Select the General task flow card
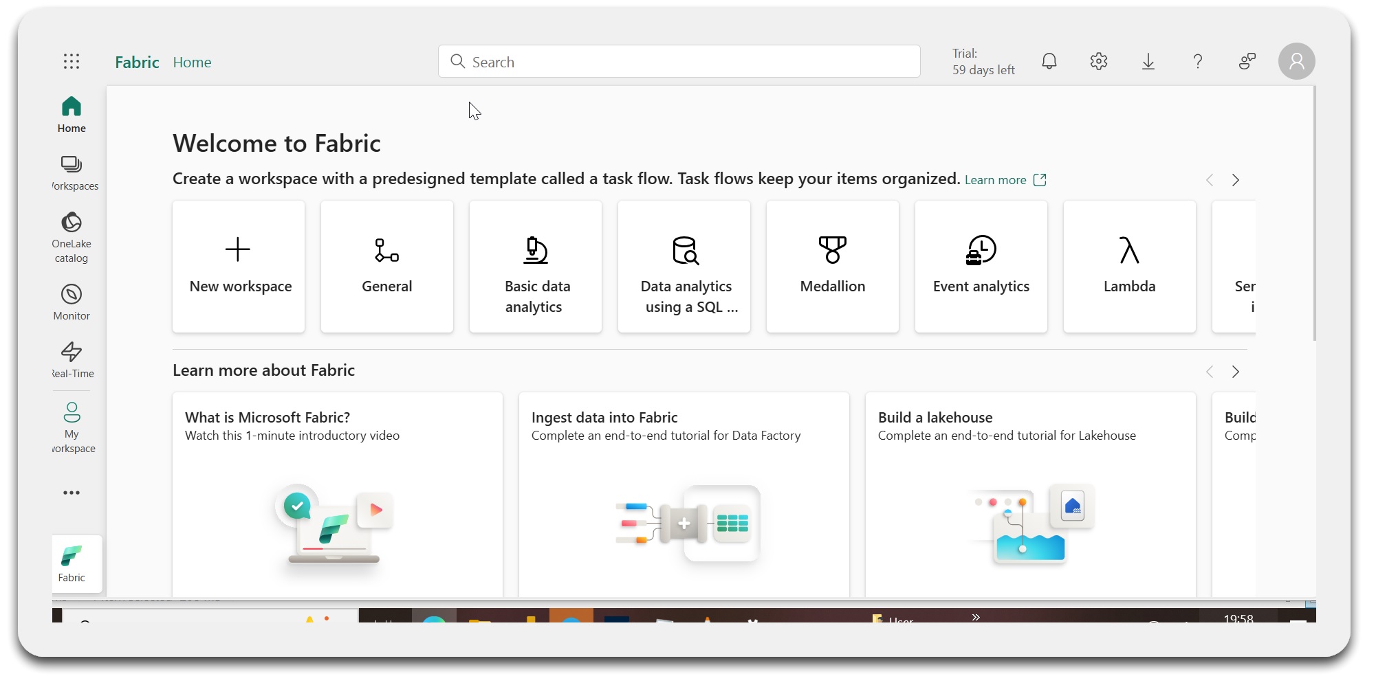1376x685 pixels. [x=387, y=267]
